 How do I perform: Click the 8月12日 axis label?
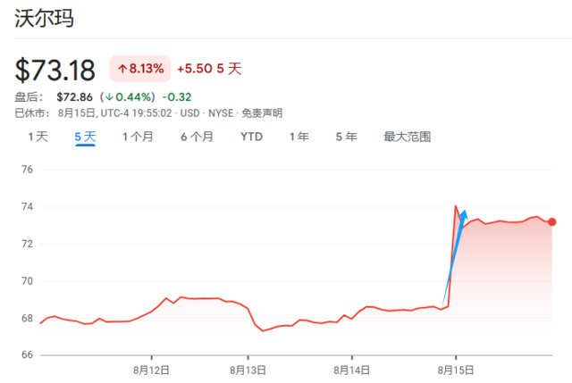point(151,371)
